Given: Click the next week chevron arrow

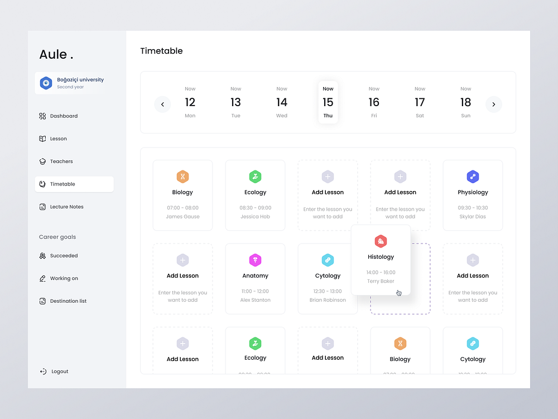Looking at the screenshot, I should pos(493,104).
